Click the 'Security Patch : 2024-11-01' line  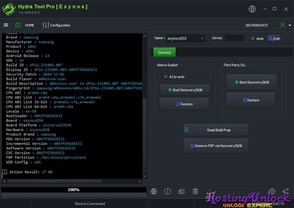click(35, 74)
